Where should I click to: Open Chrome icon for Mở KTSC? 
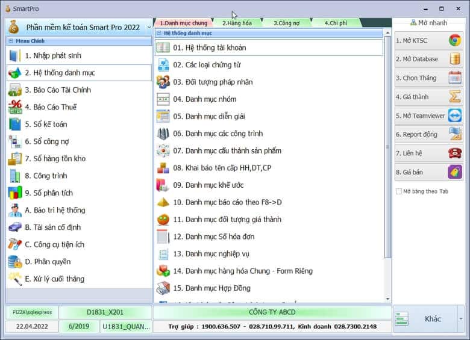point(455,40)
